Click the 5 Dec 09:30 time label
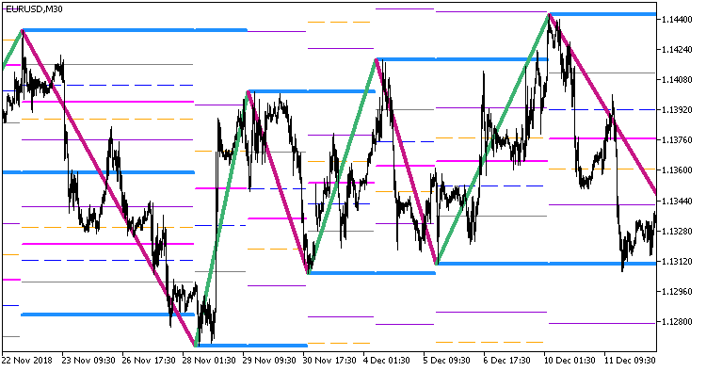The image size is (706, 371). pos(447,361)
